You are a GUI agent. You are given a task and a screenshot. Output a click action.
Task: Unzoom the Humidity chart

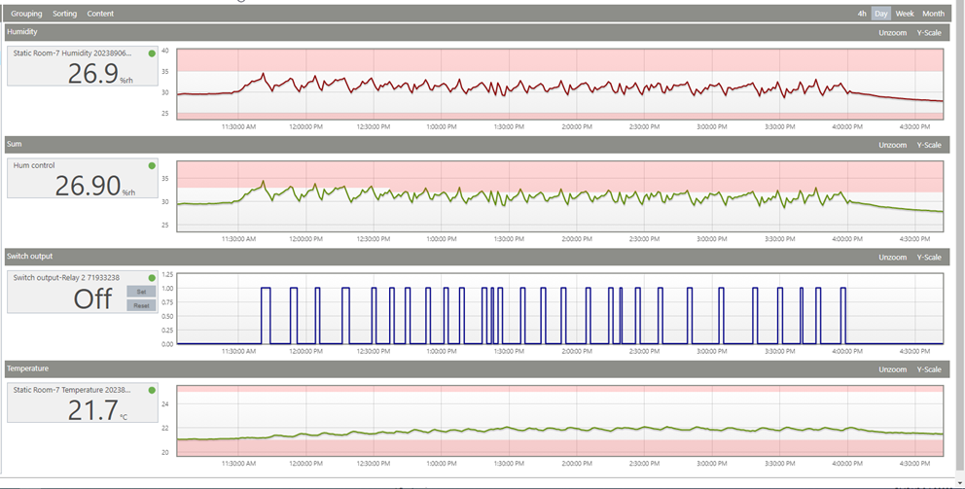[x=892, y=33]
